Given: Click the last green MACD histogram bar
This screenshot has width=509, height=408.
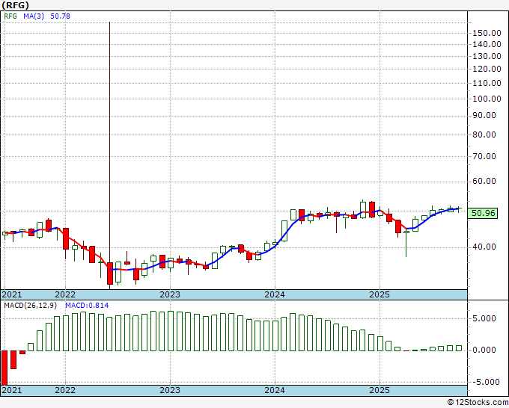Looking at the screenshot, I should pos(459,348).
